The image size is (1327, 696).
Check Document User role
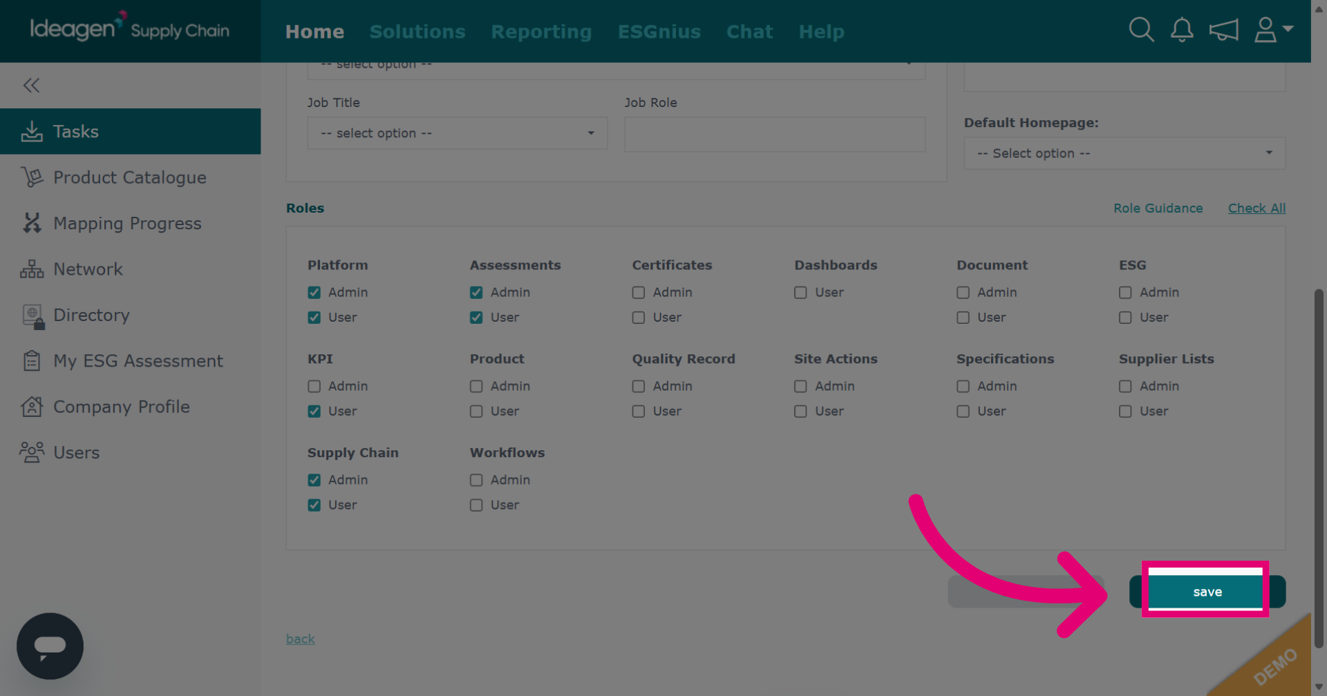tap(963, 318)
